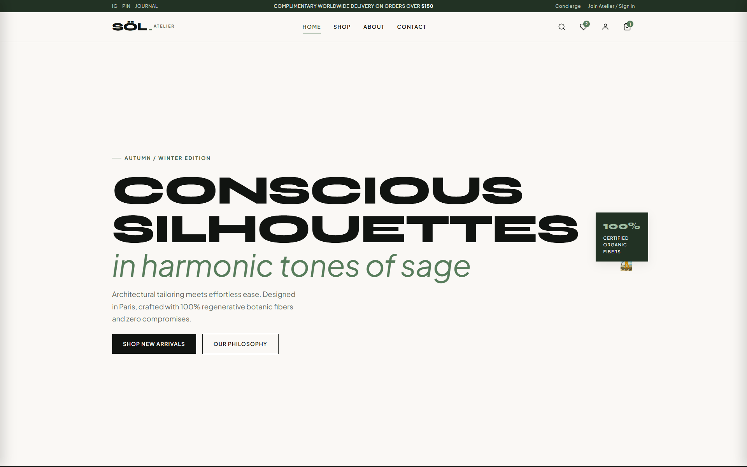Screen dimensions: 747x467
Task: Click Join Atelier / Sign In
Action: pos(611,6)
